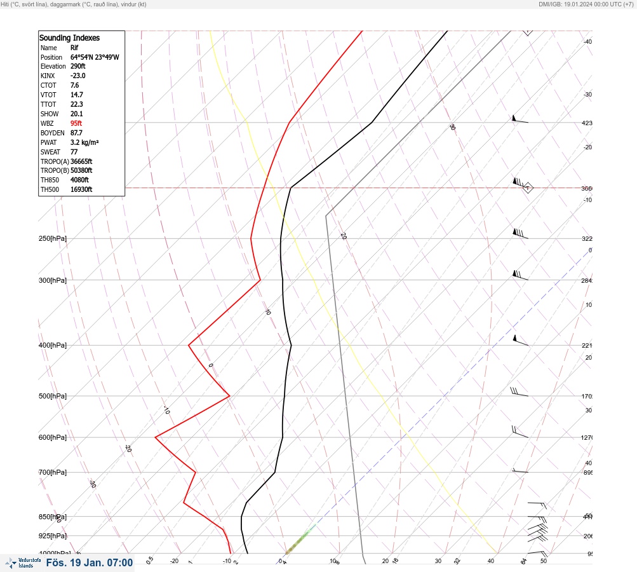Click the TH850 value 4080ft
637x572 pixels.
tap(79, 180)
